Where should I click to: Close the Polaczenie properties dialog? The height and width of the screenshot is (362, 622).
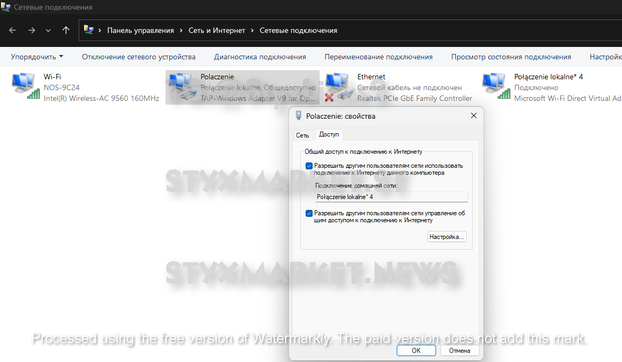pos(474,115)
